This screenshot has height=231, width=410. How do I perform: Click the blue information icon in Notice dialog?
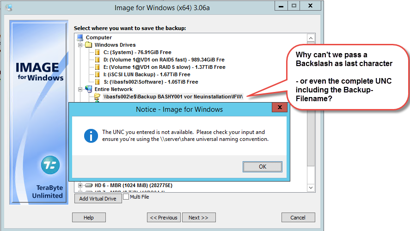[91, 136]
